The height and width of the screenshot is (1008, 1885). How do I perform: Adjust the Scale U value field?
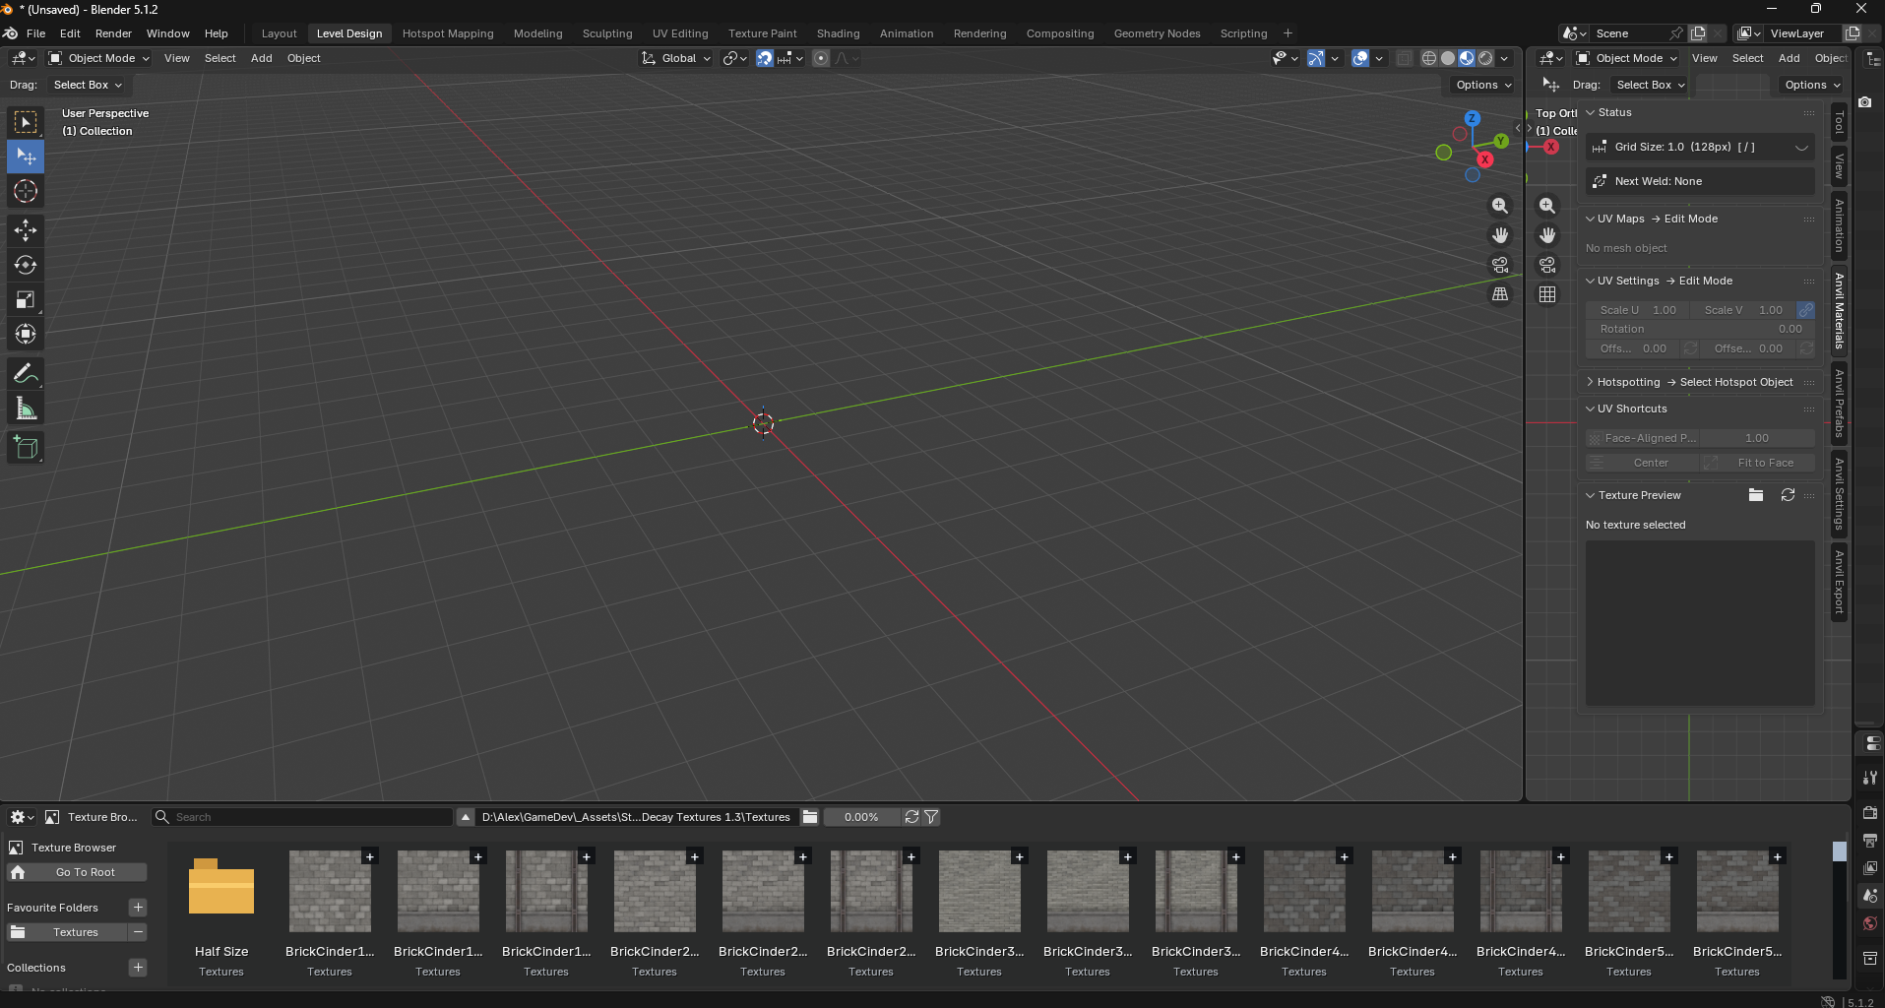pyautogui.click(x=1637, y=310)
